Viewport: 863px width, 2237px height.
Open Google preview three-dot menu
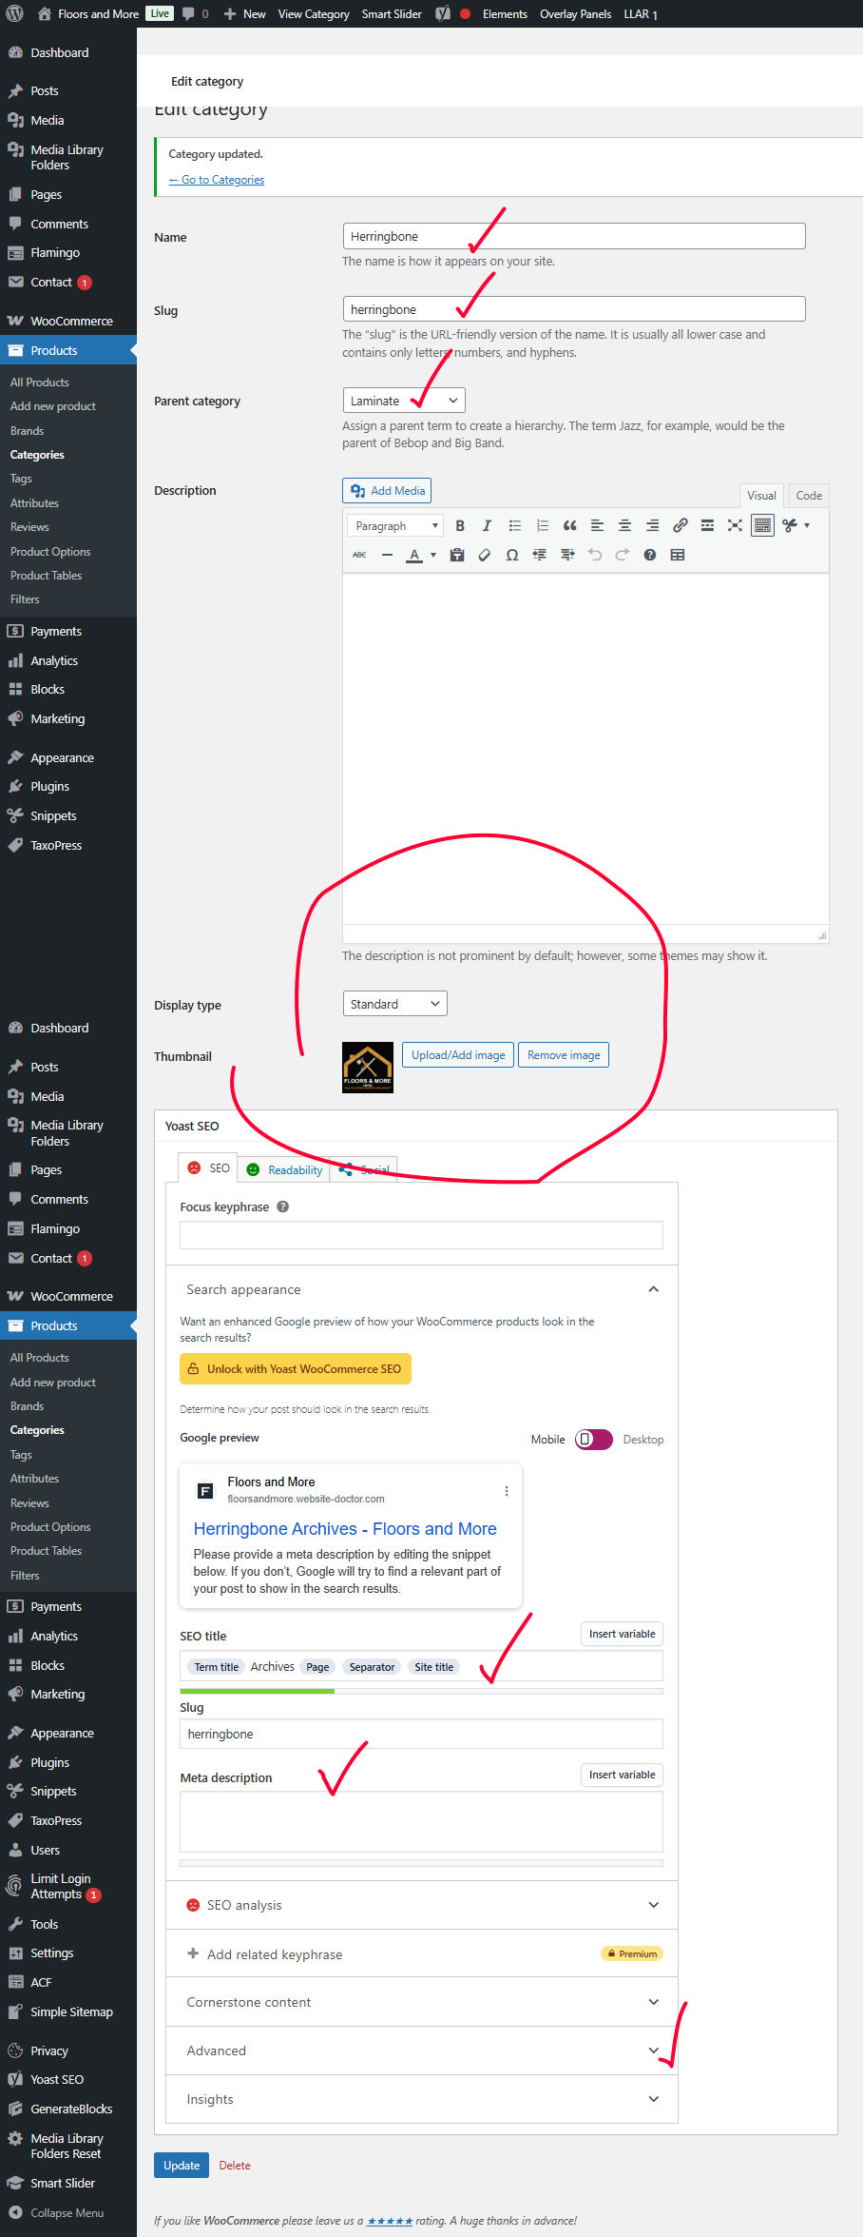coord(506,1491)
